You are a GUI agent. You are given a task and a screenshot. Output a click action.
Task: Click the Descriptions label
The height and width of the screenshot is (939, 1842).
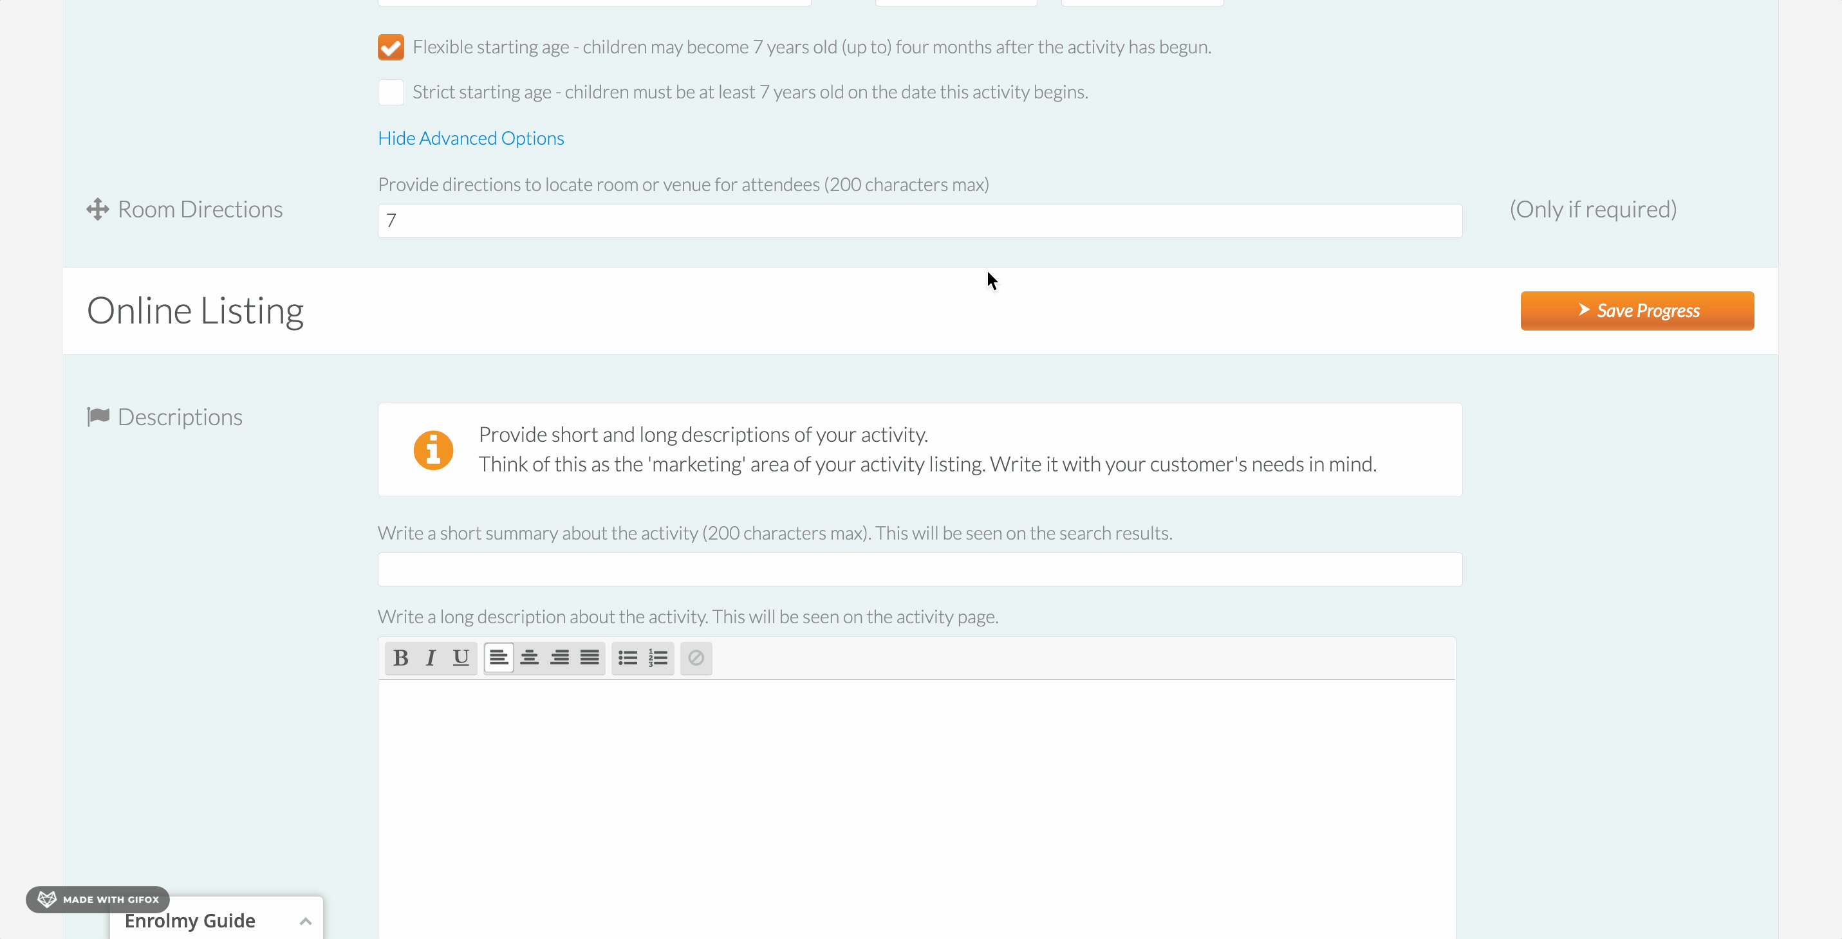pyautogui.click(x=180, y=417)
